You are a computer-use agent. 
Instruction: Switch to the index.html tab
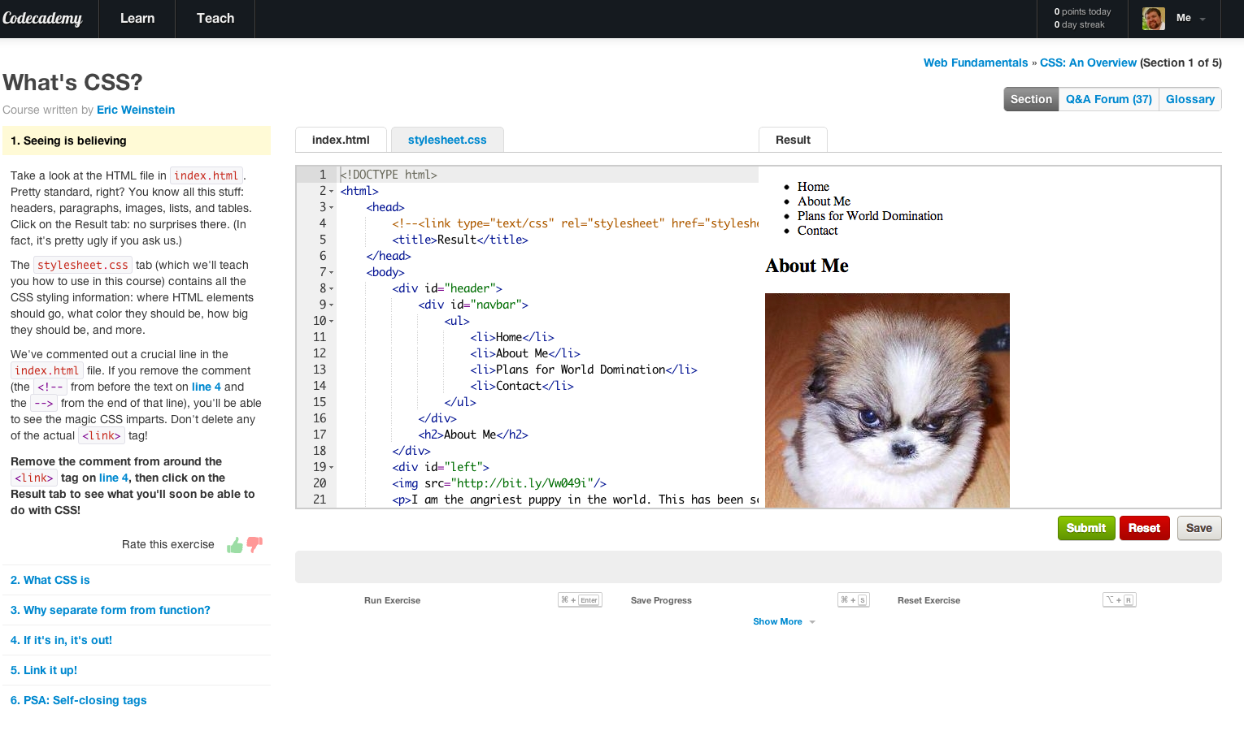click(341, 140)
